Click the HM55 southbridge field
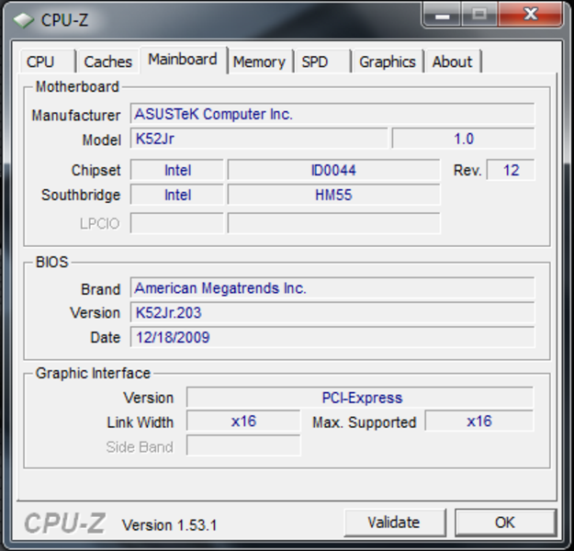574x551 pixels. tap(332, 196)
